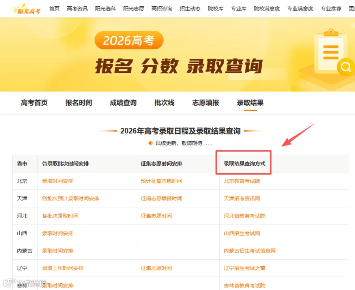Screen dimensions: 355x290
Task: Open 招生动态 in top navigation
Action: [190, 9]
